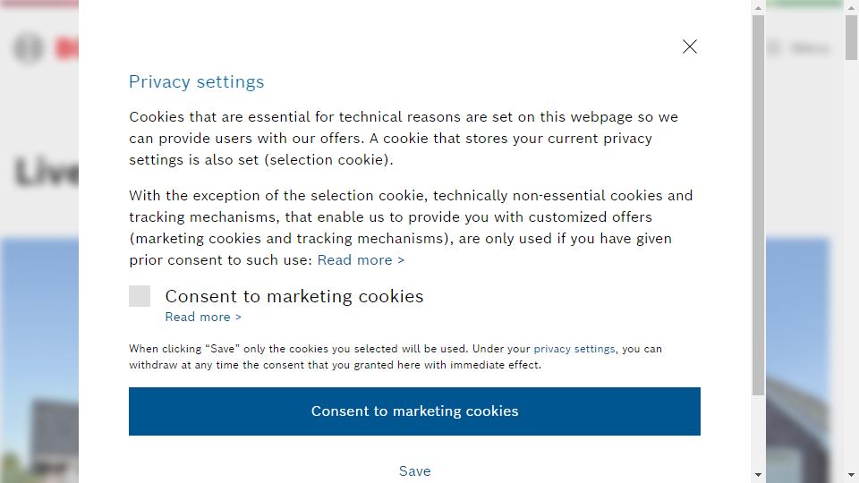Screen dimensions: 859x483
Task: Tick the marketing cookies consent checkbox
Action: pos(140,296)
